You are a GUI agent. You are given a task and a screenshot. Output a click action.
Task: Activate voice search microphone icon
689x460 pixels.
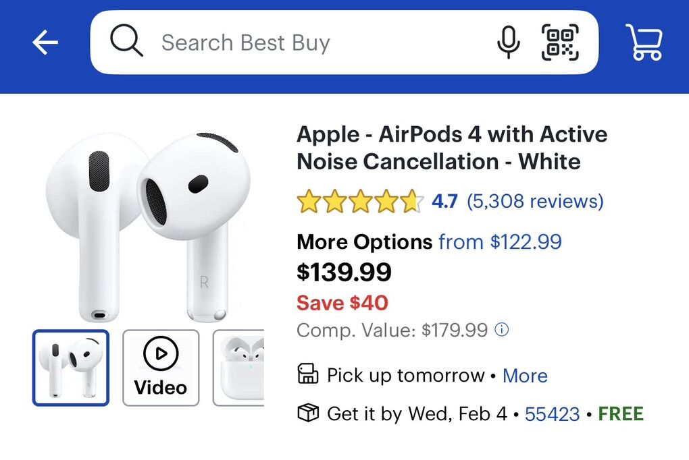pos(508,42)
